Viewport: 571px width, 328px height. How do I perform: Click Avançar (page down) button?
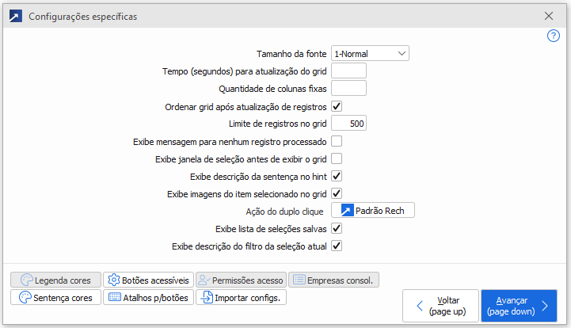tap(519, 306)
